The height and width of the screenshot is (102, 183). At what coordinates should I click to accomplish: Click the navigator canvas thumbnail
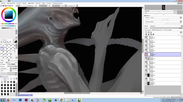pyautogui.click(x=163, y=7)
